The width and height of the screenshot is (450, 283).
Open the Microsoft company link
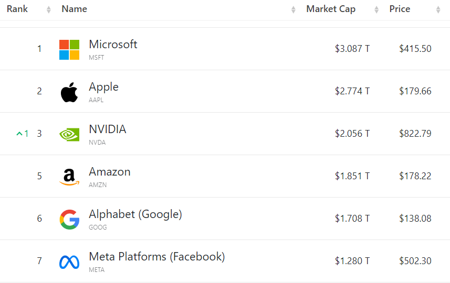pos(113,45)
